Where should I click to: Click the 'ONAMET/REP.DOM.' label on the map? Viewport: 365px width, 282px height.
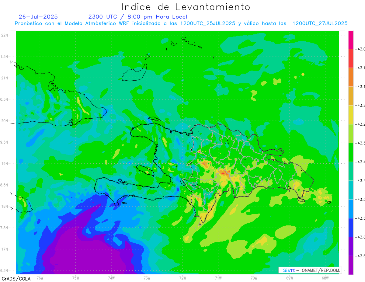pyautogui.click(x=320, y=270)
